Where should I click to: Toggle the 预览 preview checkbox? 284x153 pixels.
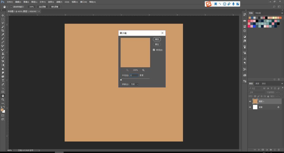click(154, 50)
